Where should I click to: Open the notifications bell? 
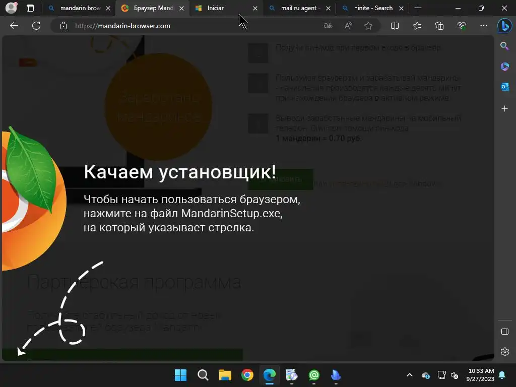[x=502, y=375]
